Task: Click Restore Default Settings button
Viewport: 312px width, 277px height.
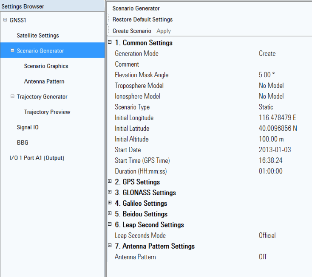Action: tap(142, 20)
